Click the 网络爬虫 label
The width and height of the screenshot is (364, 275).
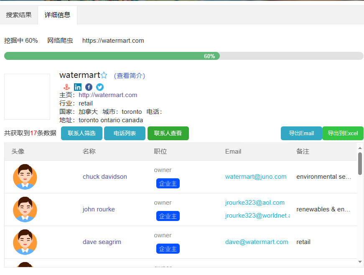click(x=60, y=41)
